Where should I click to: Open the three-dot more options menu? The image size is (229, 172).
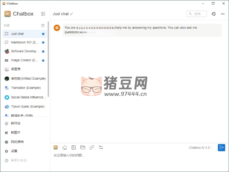click(223, 14)
